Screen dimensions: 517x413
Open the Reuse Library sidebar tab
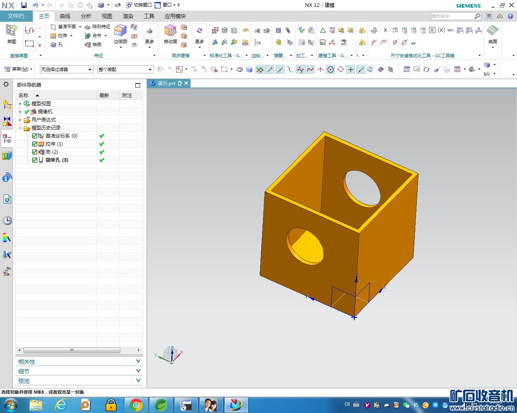[x=7, y=155]
